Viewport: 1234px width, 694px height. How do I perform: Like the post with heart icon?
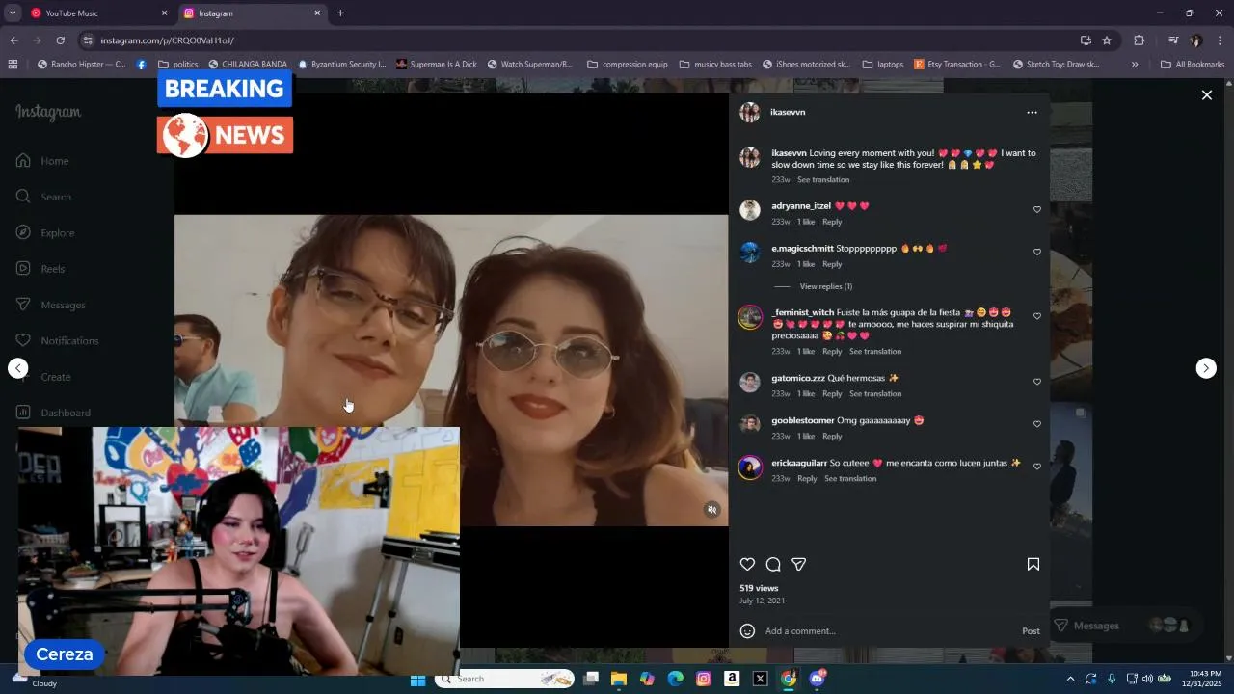747,564
